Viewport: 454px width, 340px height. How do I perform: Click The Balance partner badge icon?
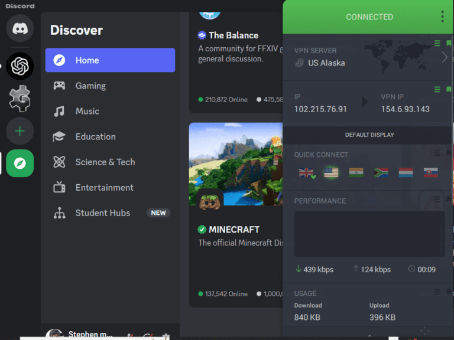tap(202, 35)
